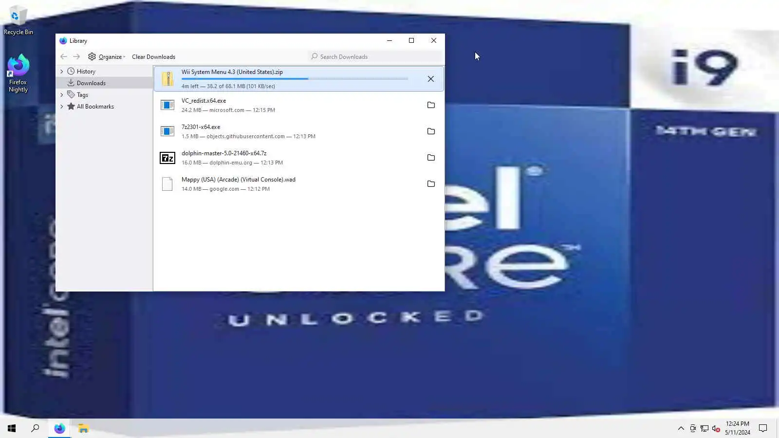This screenshot has width=779, height=438.
Task: Close the Library window
Action: 434,41
